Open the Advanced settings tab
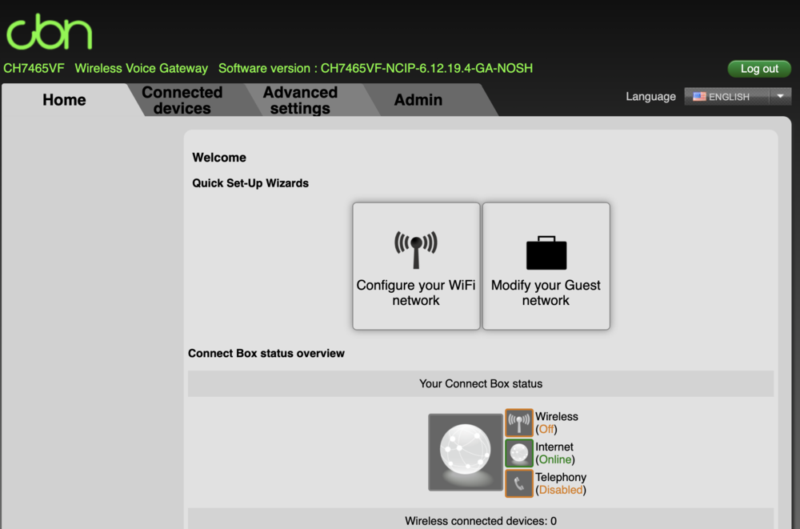The width and height of the screenshot is (800, 529). coord(300,101)
